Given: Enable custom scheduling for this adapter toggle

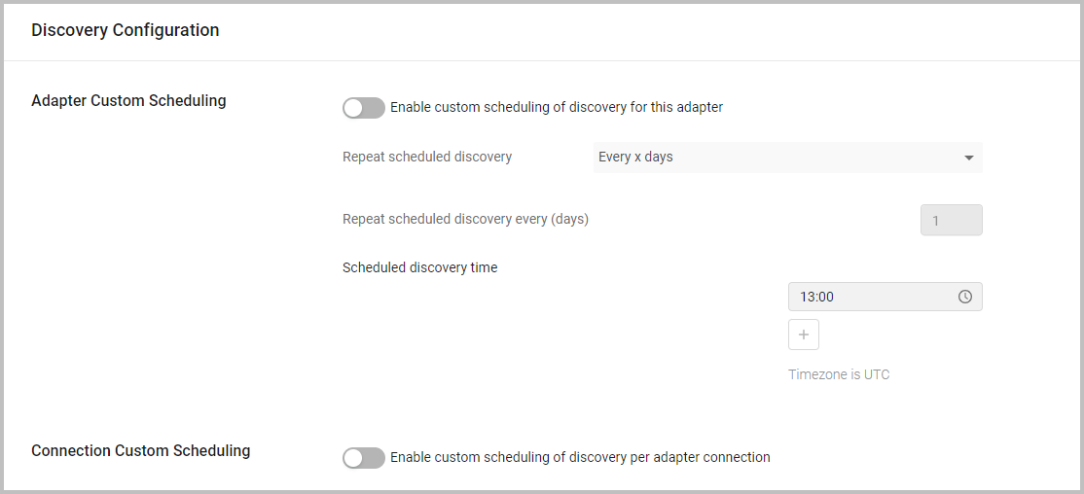Looking at the screenshot, I should (363, 108).
